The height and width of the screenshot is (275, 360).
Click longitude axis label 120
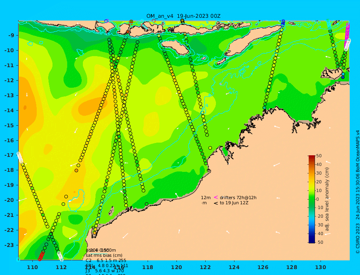tap(176, 267)
